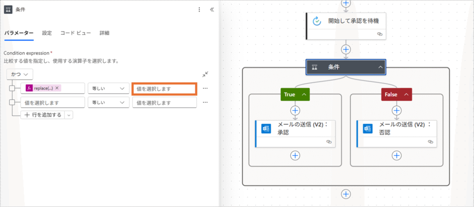Tick the checkbox for the first condition row
The width and height of the screenshot is (474, 207).
(12, 88)
